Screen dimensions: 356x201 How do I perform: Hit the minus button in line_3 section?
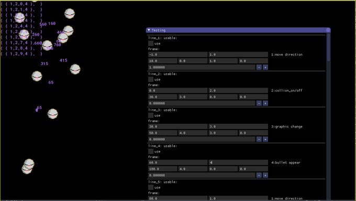(259, 139)
